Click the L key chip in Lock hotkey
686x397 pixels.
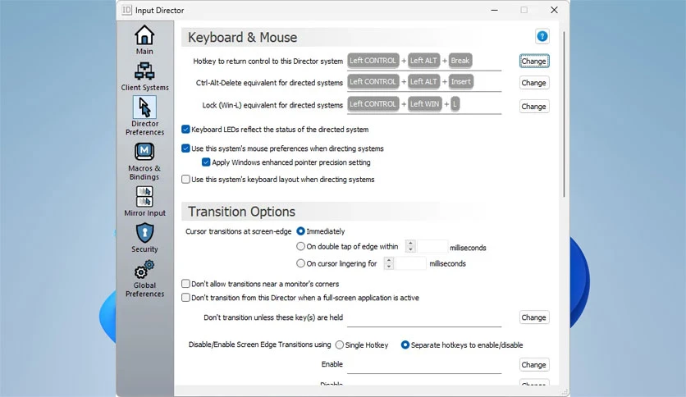pyautogui.click(x=455, y=104)
